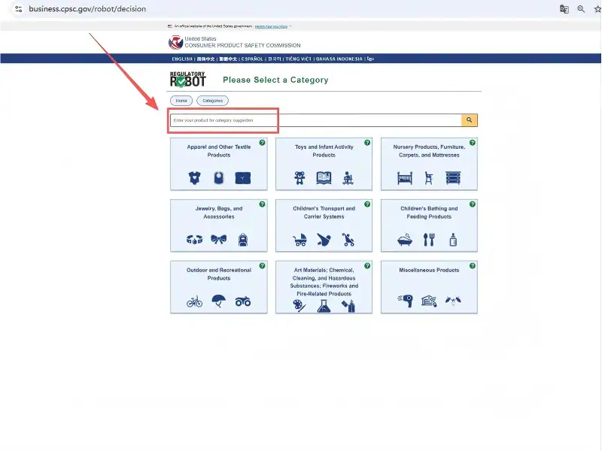Click the garage door icon in Miscellaneous card
The image size is (602, 451).
click(x=429, y=301)
